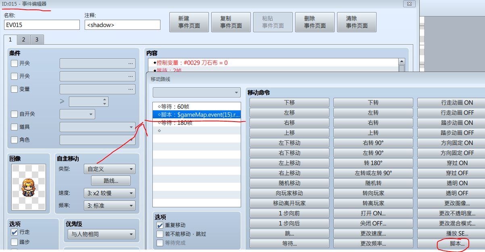
Task: Expand the move route target dropdown
Action: pos(197,93)
